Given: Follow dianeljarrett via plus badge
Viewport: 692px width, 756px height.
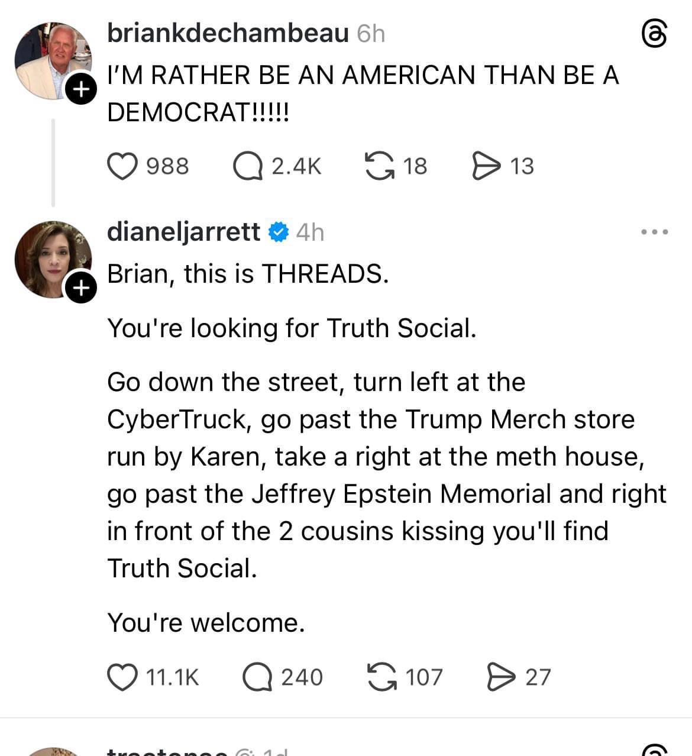Looking at the screenshot, I should coord(80,288).
